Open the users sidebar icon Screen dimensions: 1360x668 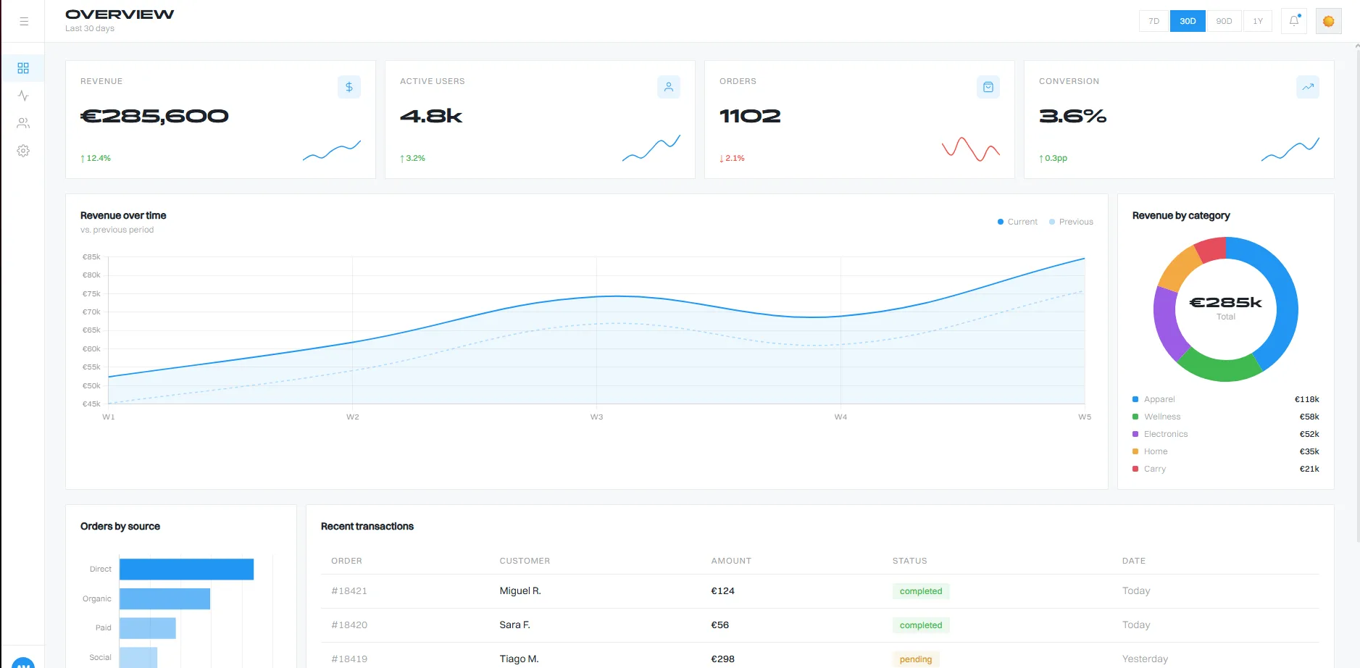coord(23,123)
